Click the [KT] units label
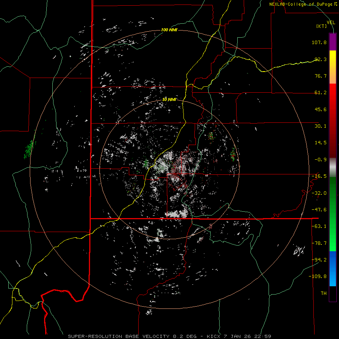Screen dimensions: 339x339 click(x=321, y=26)
